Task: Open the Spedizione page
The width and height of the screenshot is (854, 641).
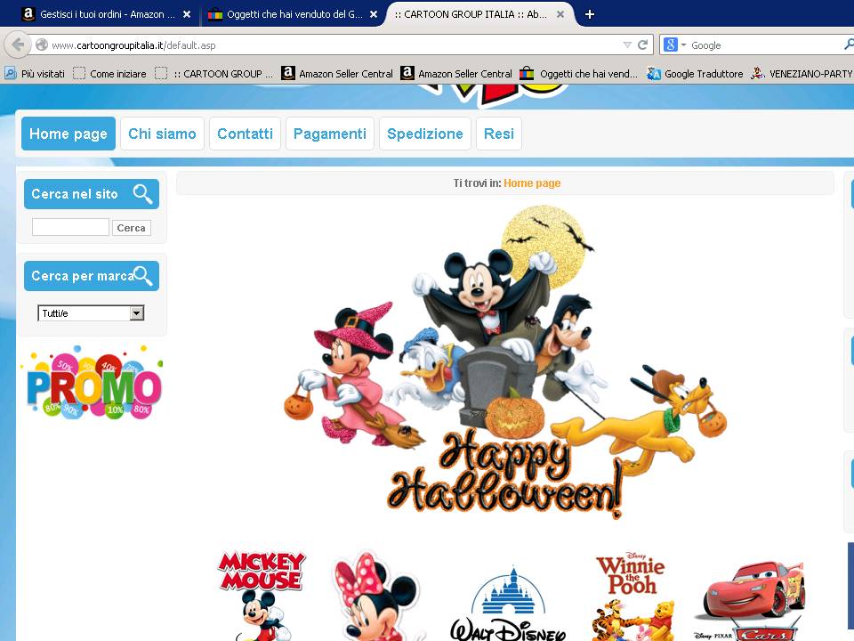Action: tap(425, 134)
